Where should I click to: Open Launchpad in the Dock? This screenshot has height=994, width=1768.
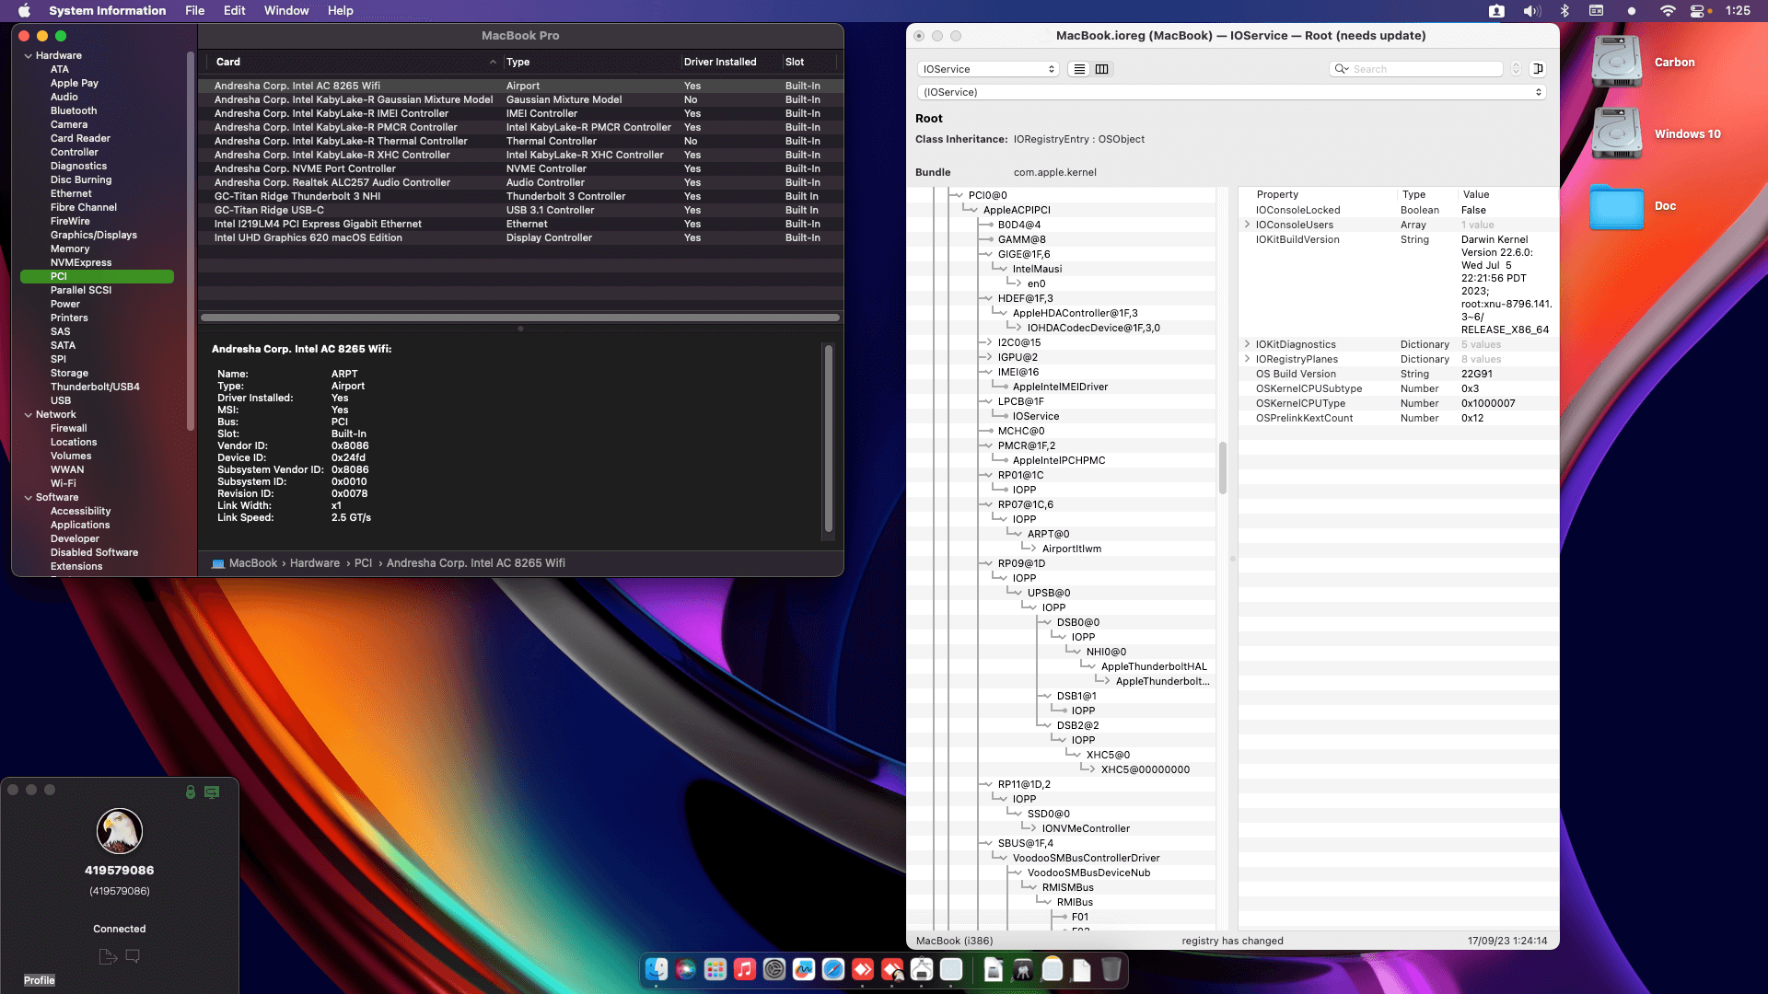715,969
